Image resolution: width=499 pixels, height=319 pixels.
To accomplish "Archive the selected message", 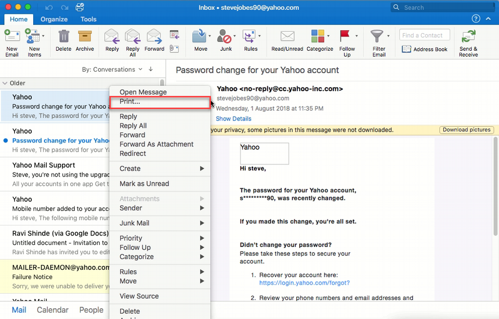I will click(85, 37).
